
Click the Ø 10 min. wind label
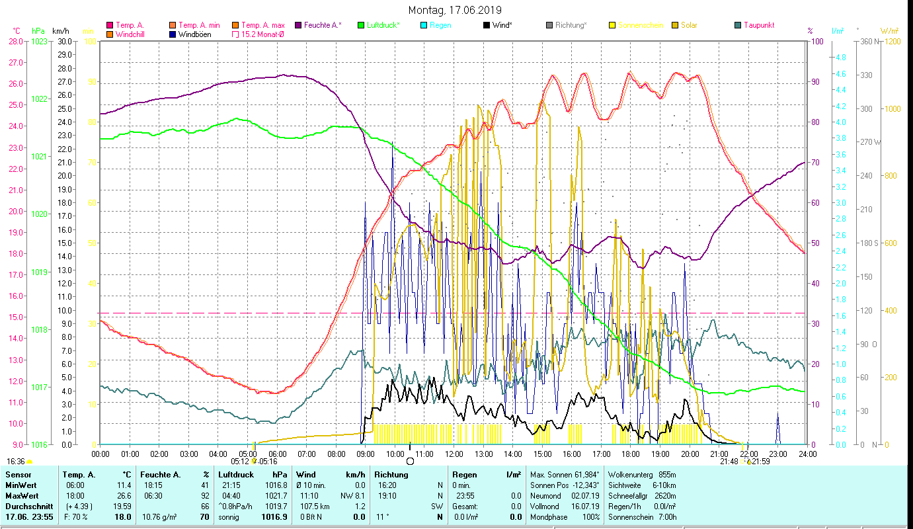(x=312, y=485)
